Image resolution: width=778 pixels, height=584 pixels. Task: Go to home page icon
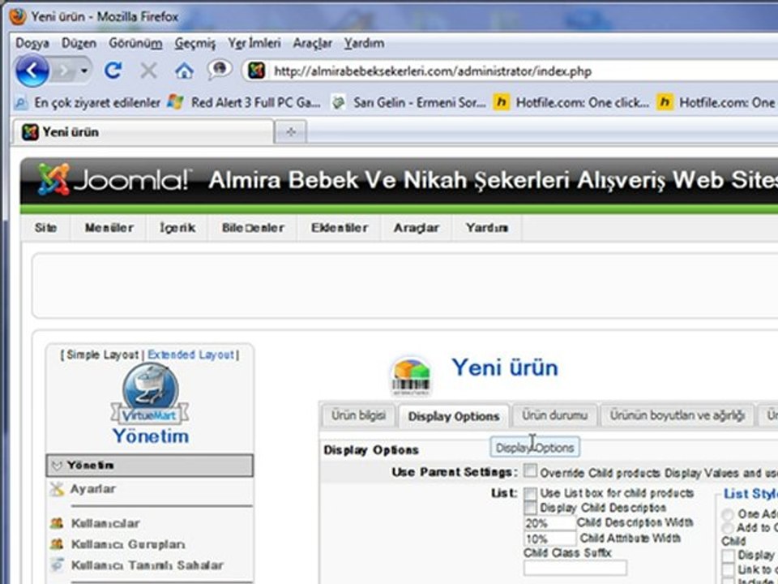tap(184, 71)
